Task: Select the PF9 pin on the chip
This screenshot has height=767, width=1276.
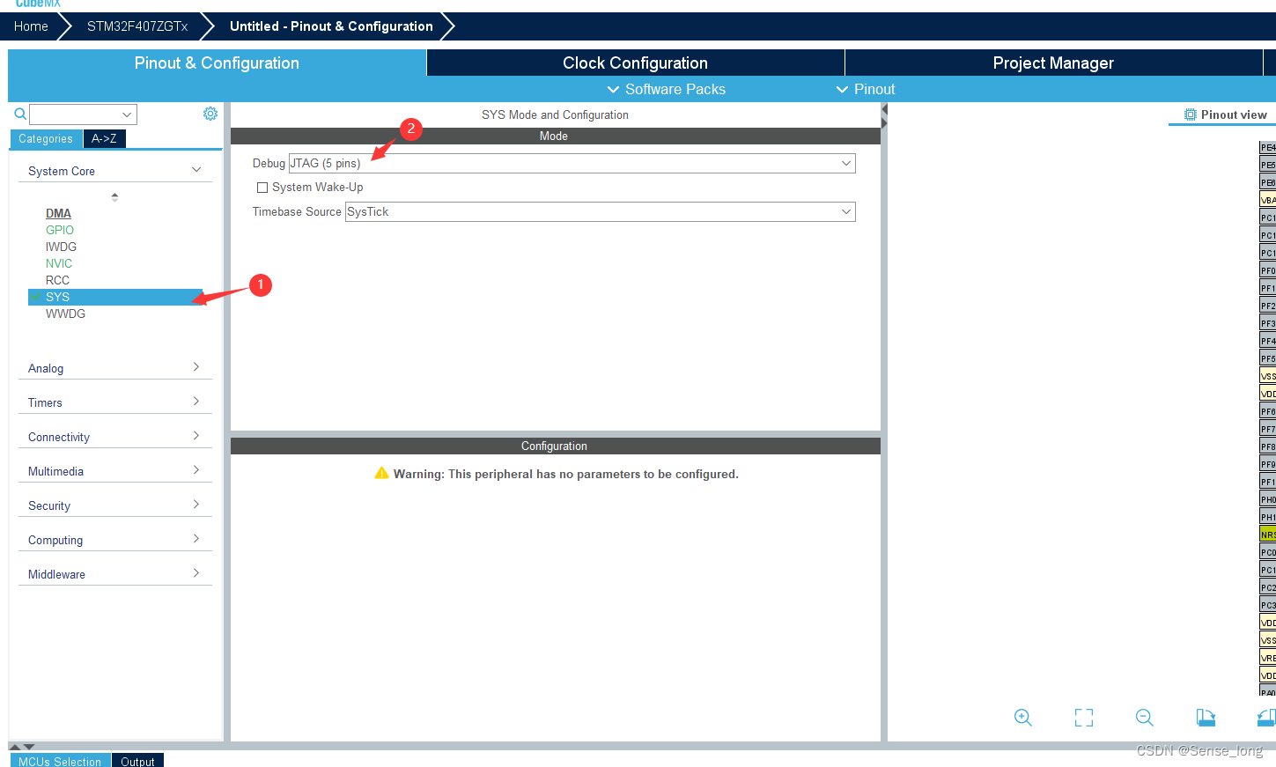Action: 1268,464
